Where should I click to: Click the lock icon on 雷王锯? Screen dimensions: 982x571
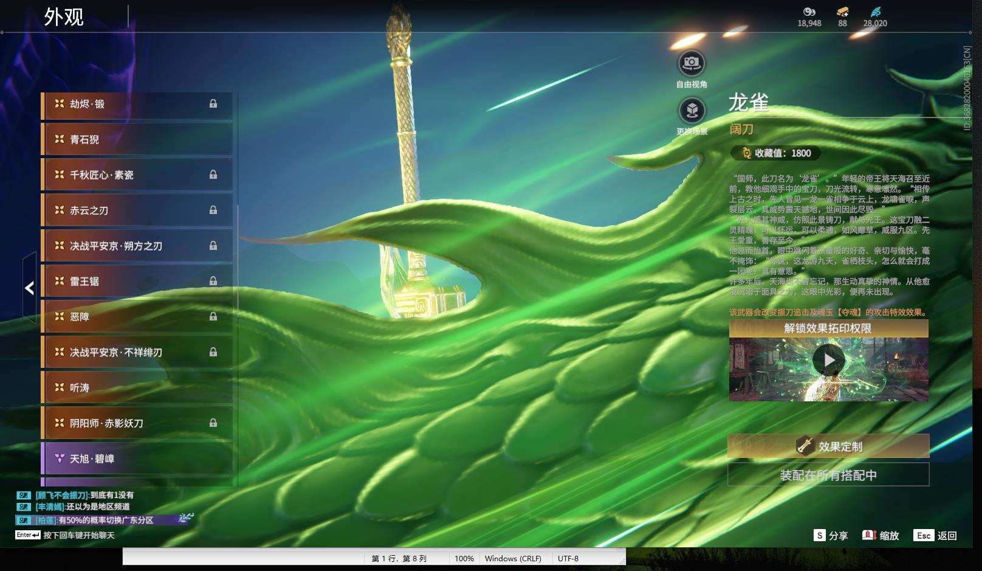coord(213,281)
